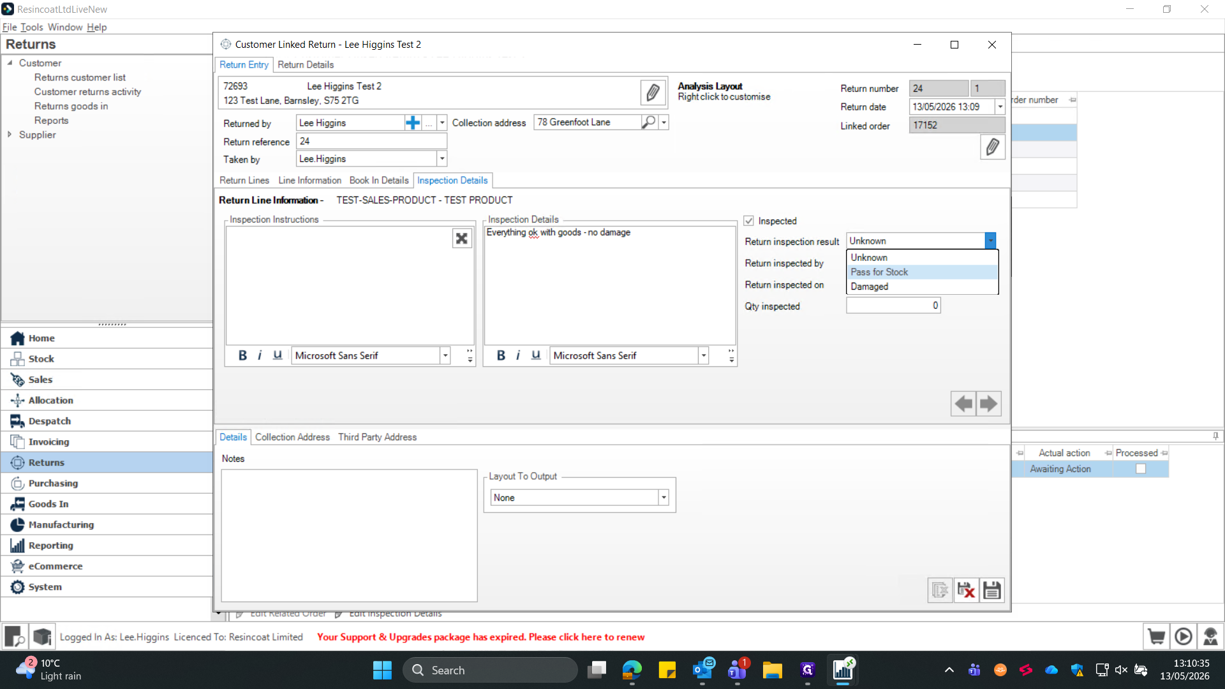Click the save disk icon
The height and width of the screenshot is (689, 1225).
[x=991, y=590]
